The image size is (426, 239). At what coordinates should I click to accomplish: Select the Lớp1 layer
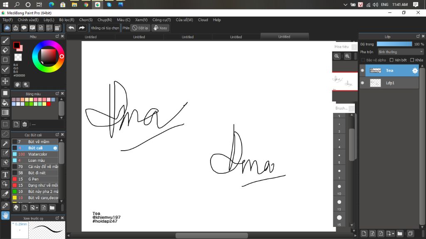click(x=389, y=83)
